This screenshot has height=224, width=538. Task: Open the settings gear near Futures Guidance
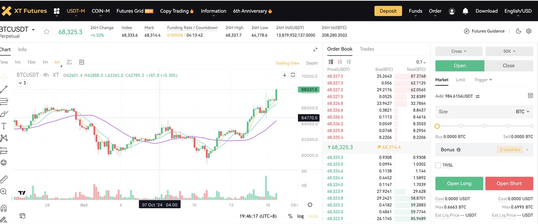[529, 31]
